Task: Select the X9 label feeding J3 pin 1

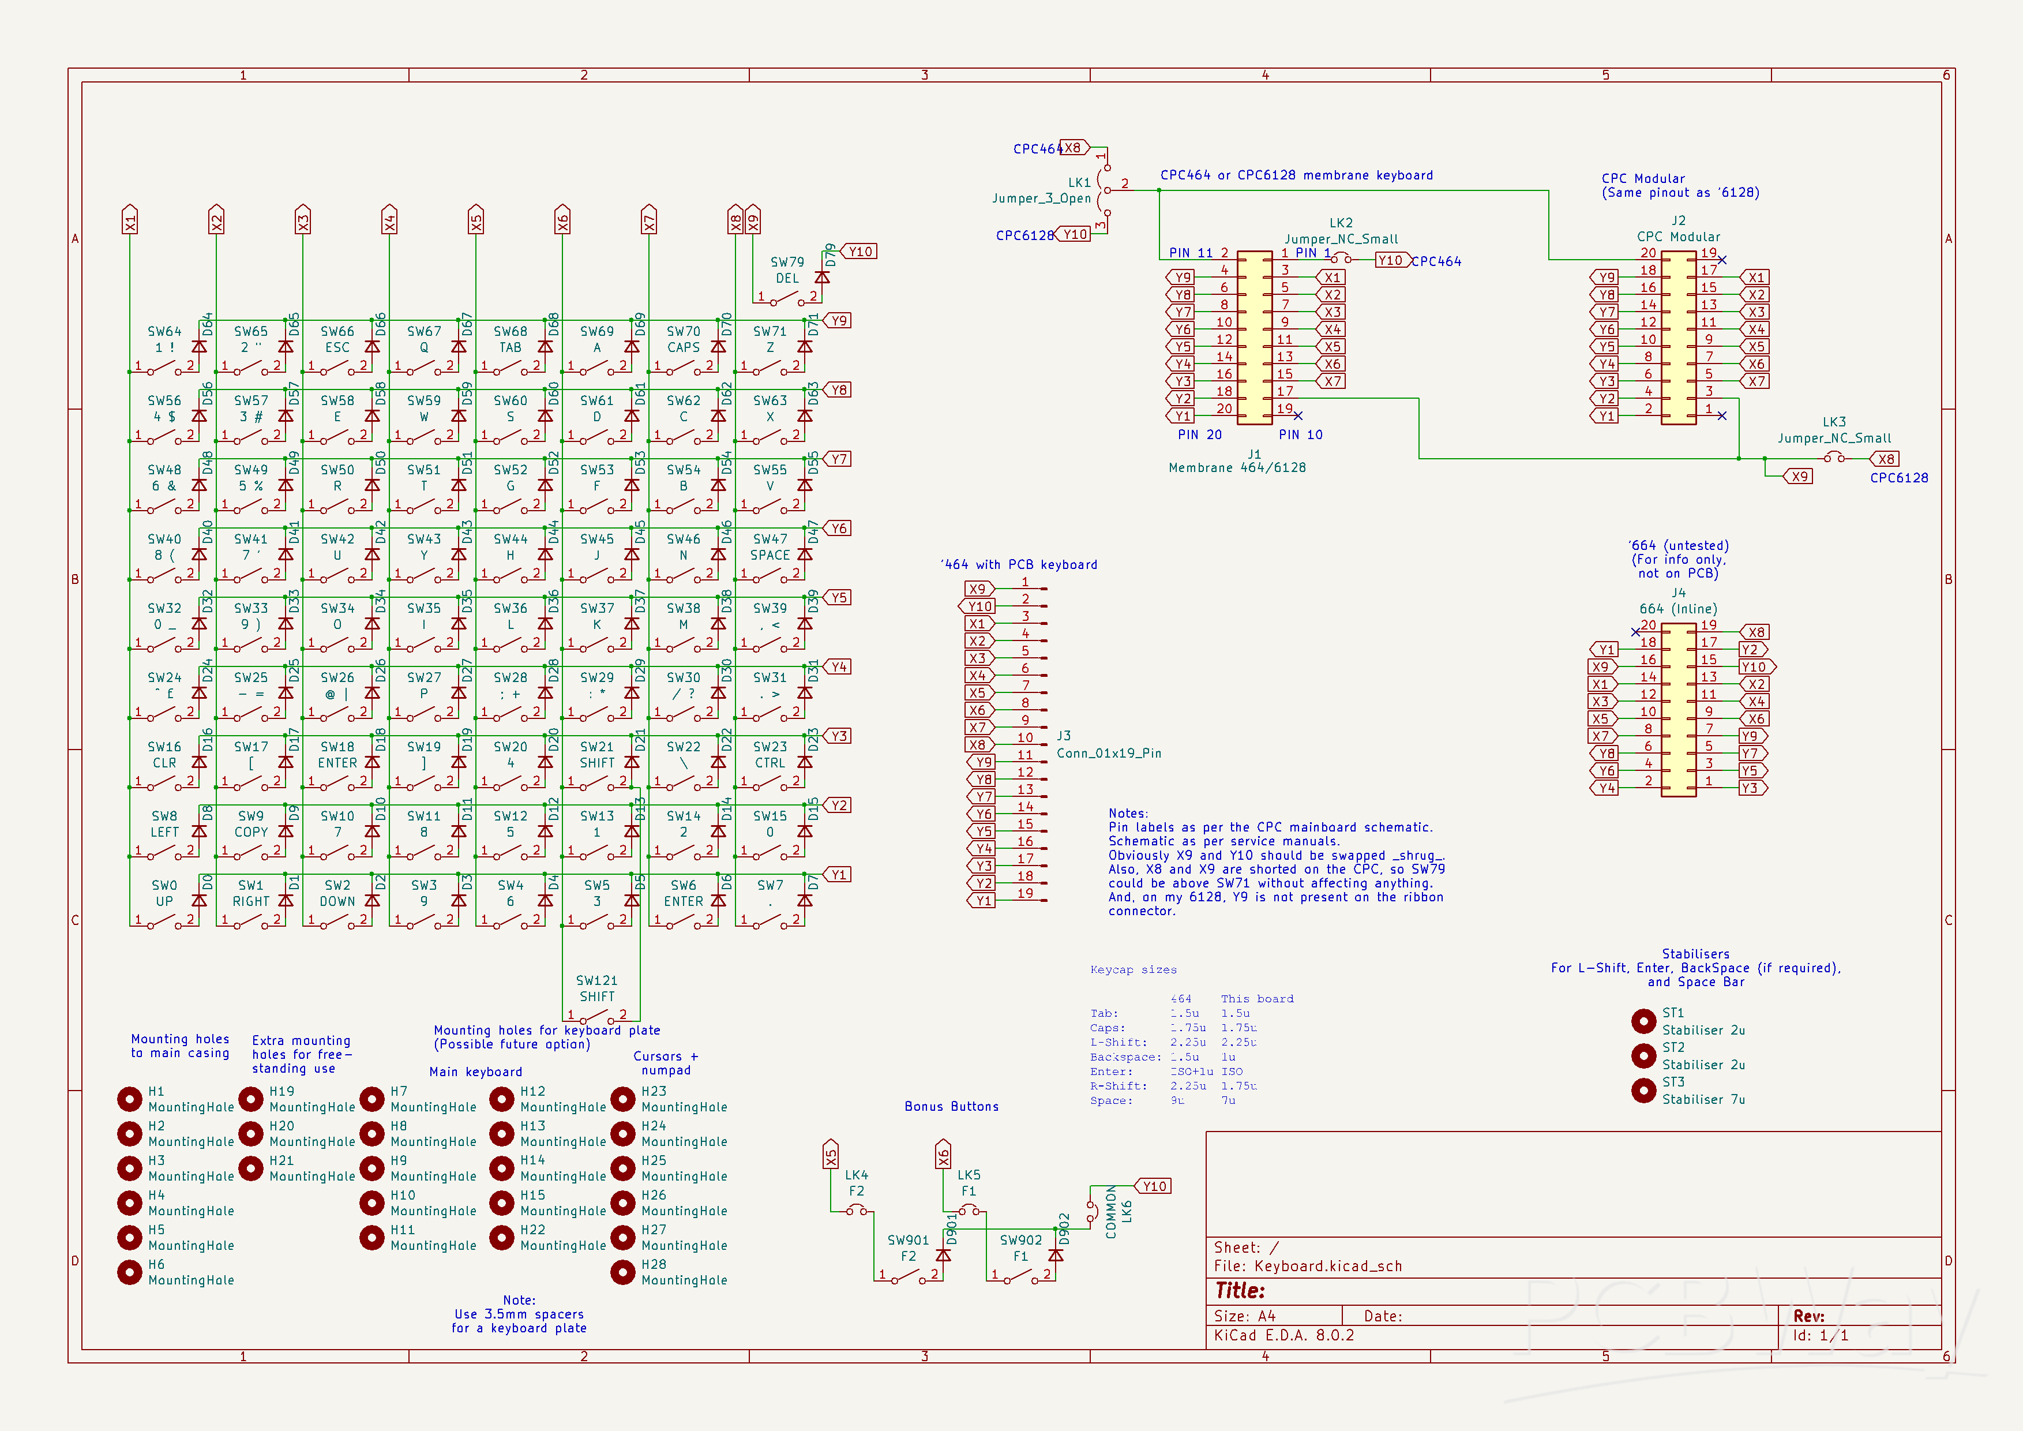Action: [978, 588]
